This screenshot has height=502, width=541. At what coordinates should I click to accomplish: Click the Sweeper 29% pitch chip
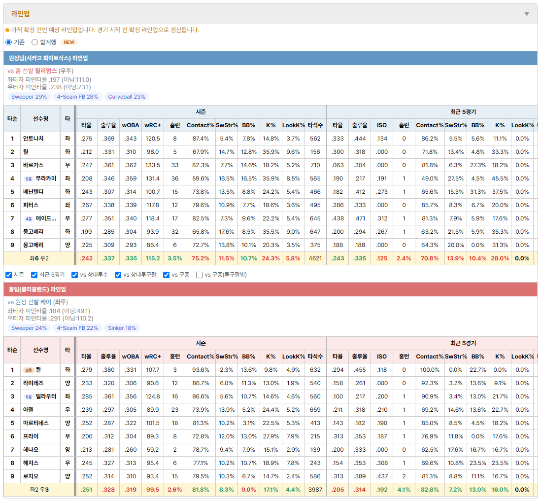[29, 97]
